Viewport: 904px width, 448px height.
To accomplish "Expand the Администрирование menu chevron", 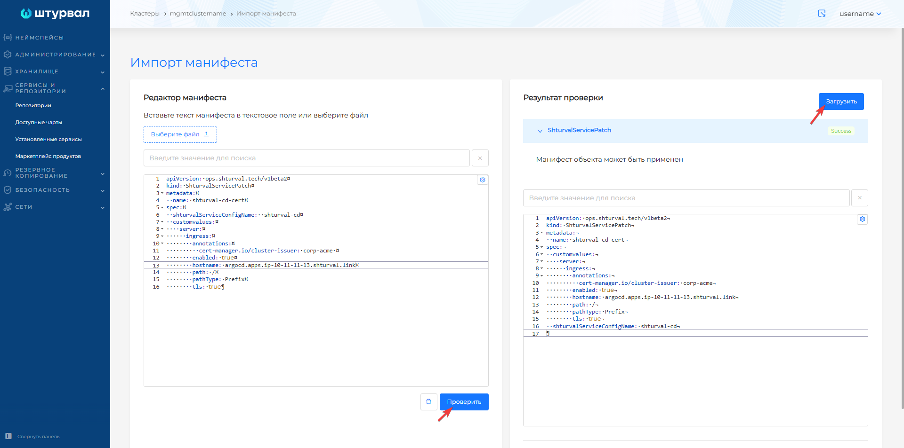I will [103, 55].
